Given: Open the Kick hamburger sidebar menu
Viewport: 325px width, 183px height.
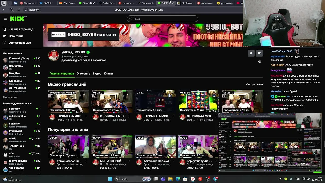Looking at the screenshot, I should [x=5, y=19].
